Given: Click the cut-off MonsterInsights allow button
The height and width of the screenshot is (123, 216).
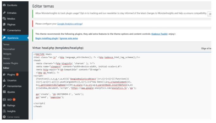Looking at the screenshot, I should pyautogui.click(x=210, y=14).
